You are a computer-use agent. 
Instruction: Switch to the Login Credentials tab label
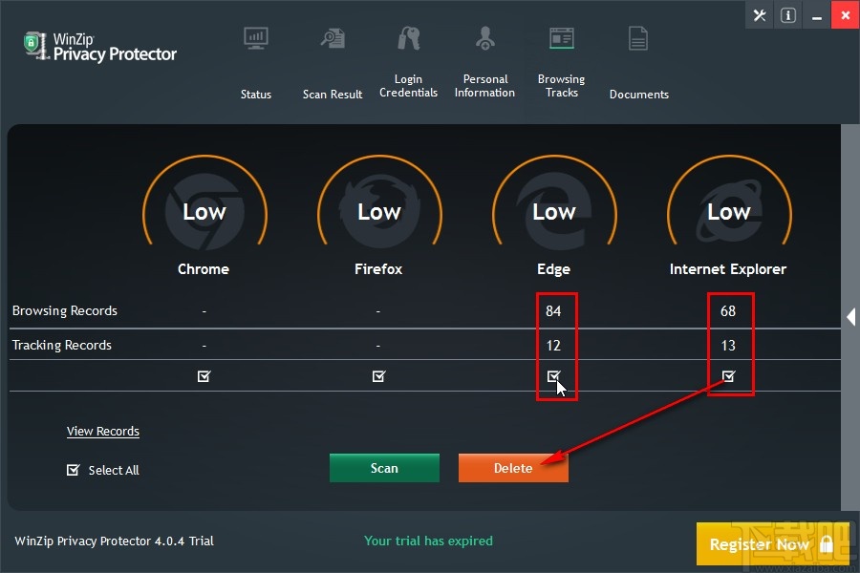tap(409, 86)
